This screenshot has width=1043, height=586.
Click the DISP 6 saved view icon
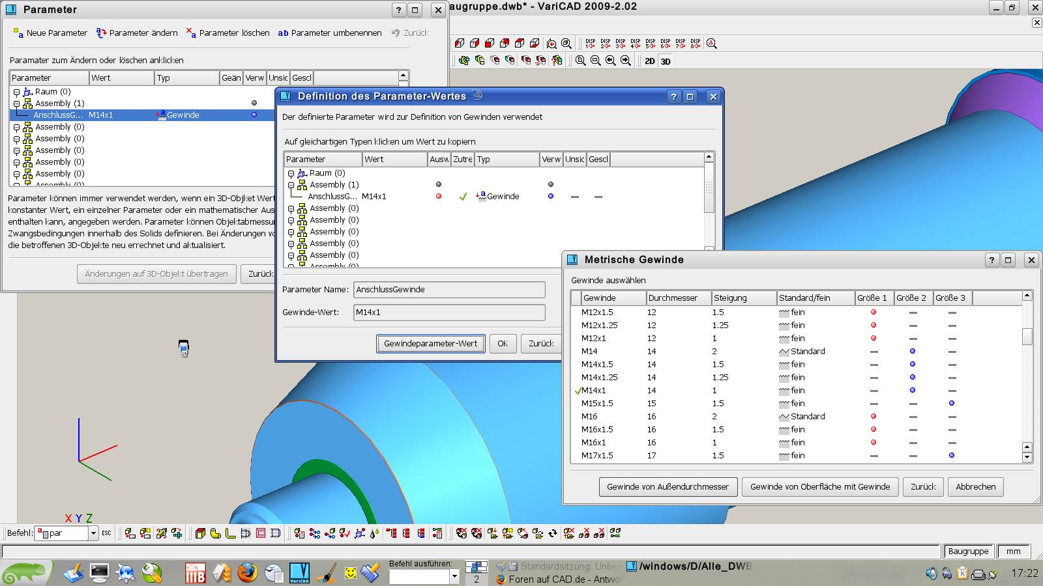665,44
